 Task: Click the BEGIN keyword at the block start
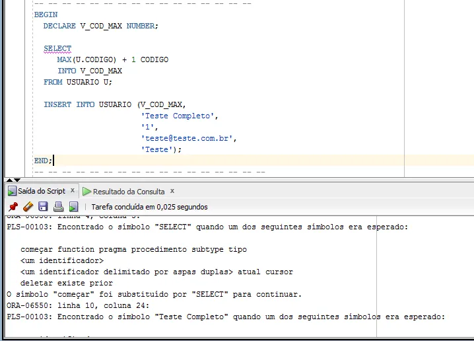(46, 15)
